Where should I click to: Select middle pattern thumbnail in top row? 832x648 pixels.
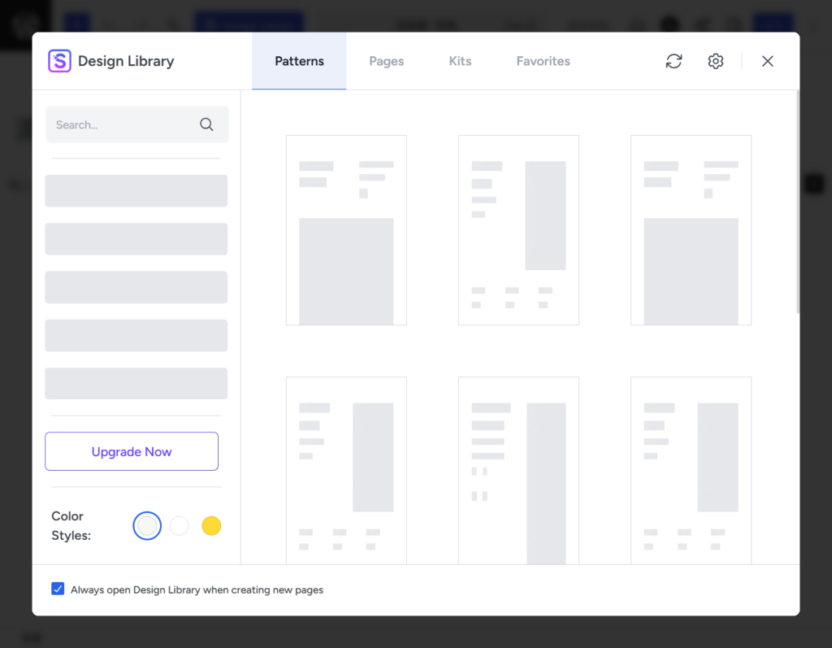coord(518,230)
